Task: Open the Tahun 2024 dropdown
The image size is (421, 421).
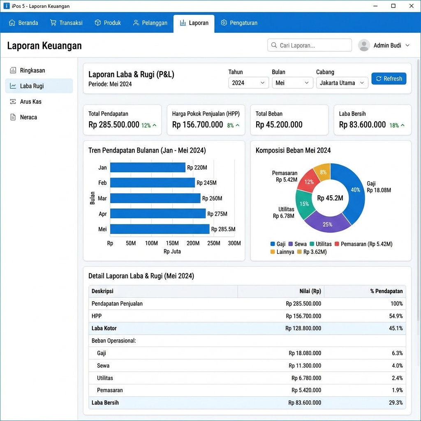Action: (x=248, y=83)
